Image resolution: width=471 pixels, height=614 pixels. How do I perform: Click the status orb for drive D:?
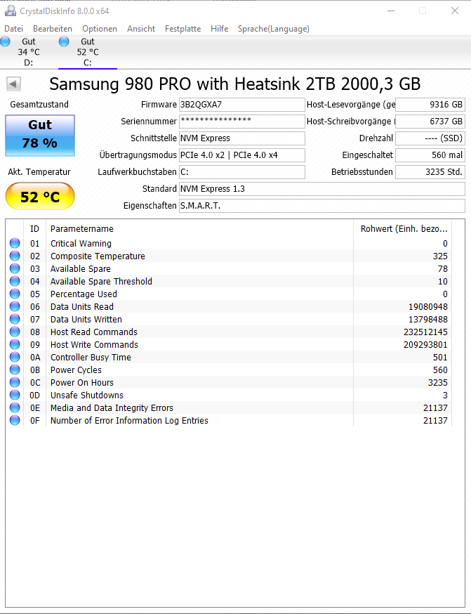coord(5,41)
